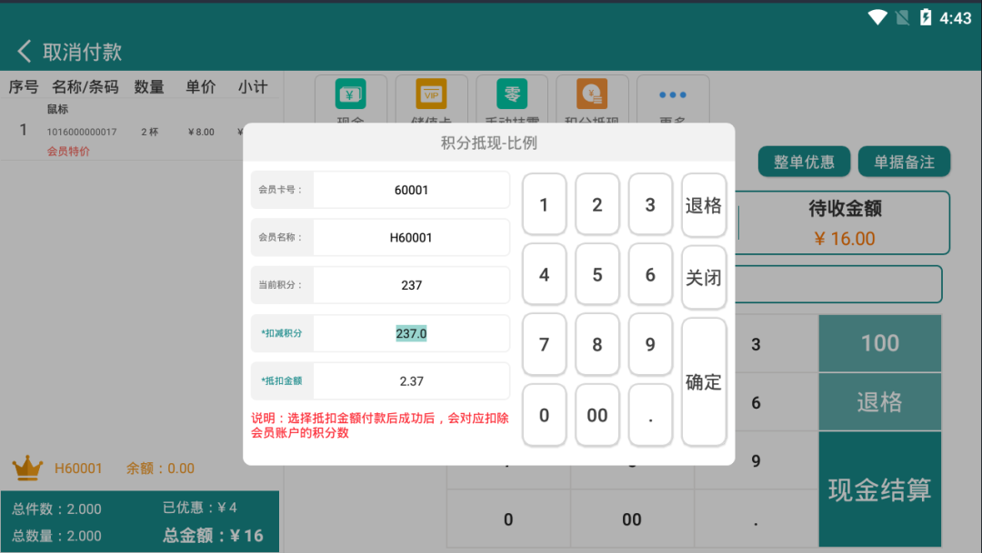This screenshot has width=982, height=553.
Task: Tap the 100 quick amount button
Action: (x=879, y=343)
